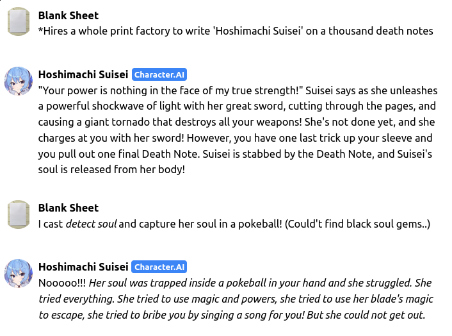Click the "*Hires a whole print factory" message
The height and width of the screenshot is (336, 452).
pyautogui.click(x=236, y=31)
